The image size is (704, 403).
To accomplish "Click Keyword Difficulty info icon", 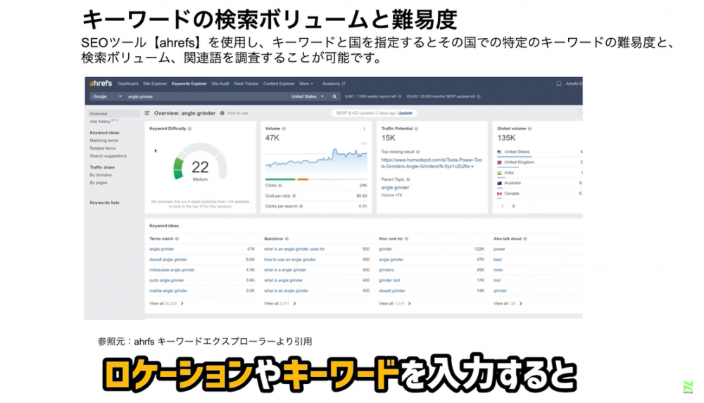I will coord(190,129).
